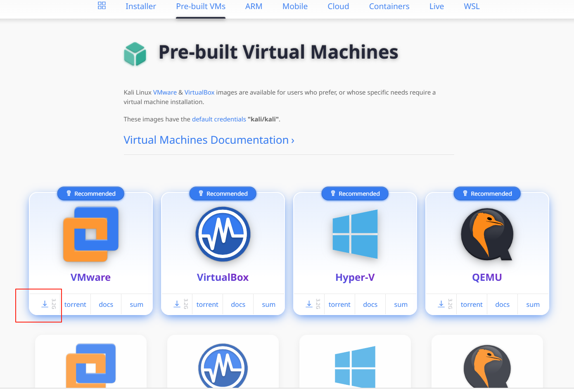The image size is (574, 389).
Task: Get the VMware torrent
Action: (75, 304)
